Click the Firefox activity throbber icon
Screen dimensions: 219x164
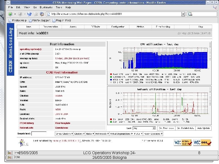215,7
